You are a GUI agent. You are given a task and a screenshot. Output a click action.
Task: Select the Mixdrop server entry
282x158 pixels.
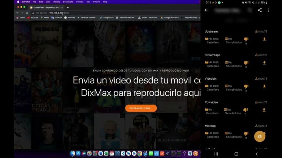[210, 126]
